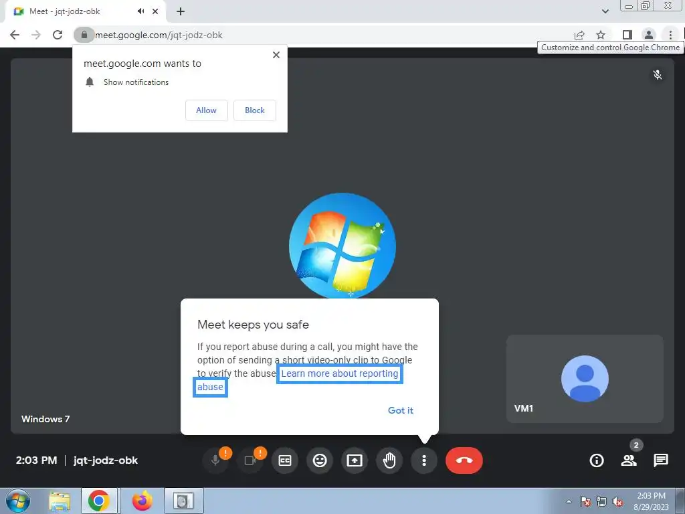Open a new tab with the plus button

click(x=181, y=11)
